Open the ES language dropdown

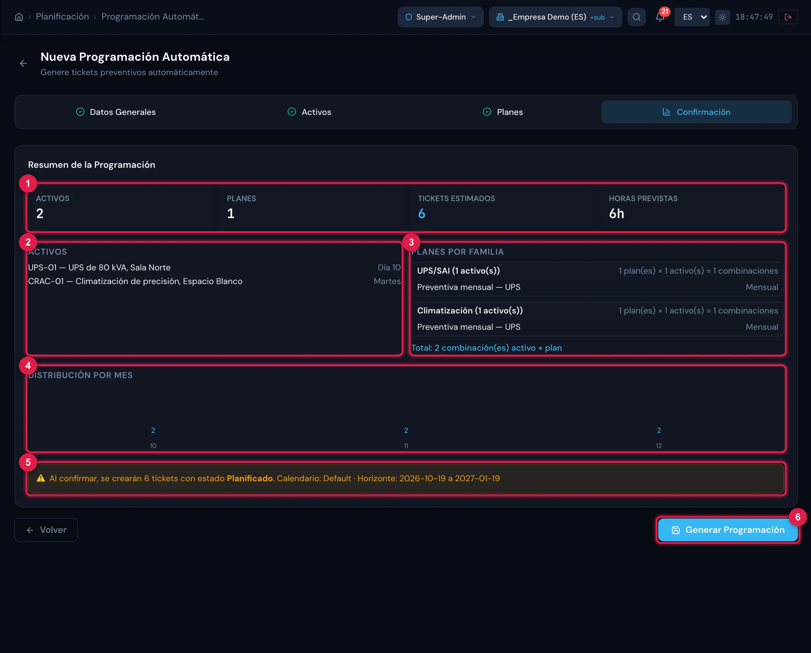pyautogui.click(x=692, y=17)
